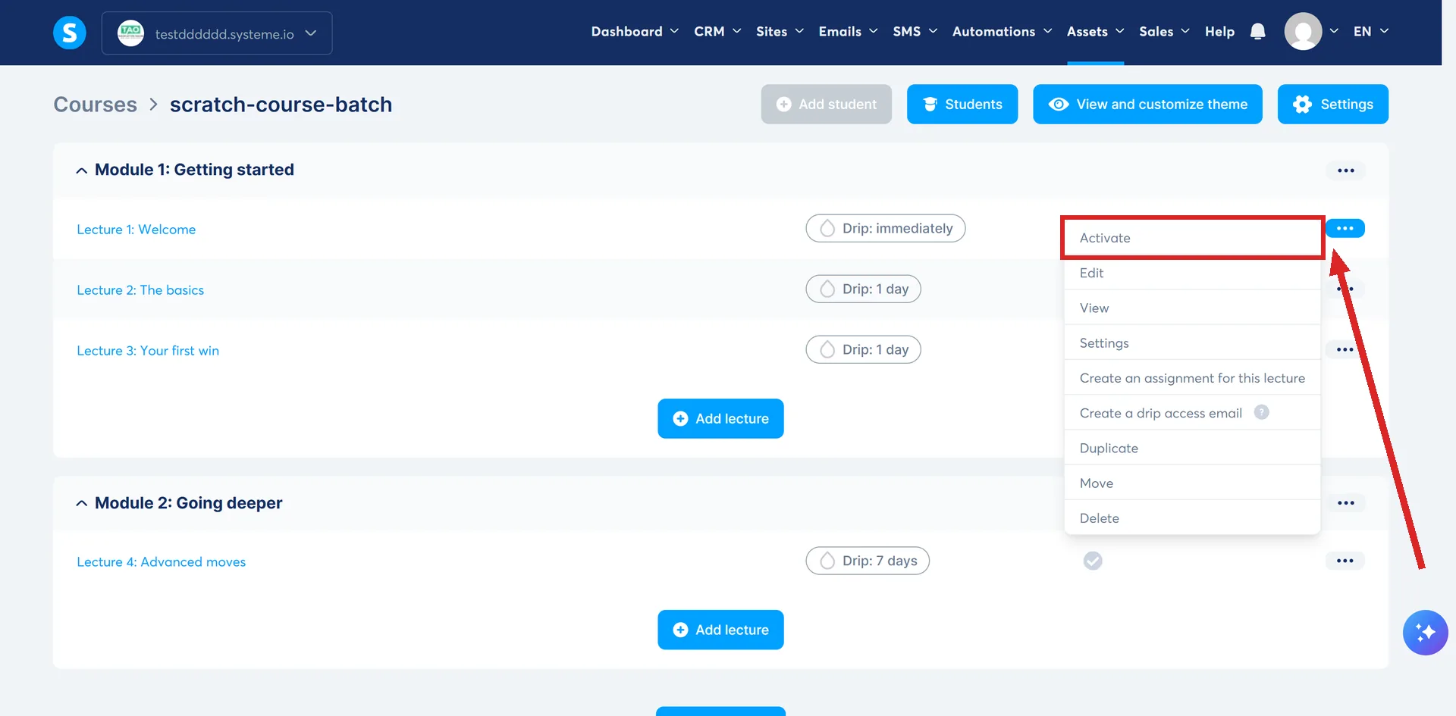Screen dimensions: 1456x716
Task: Open the Sales menu
Action: (1164, 31)
